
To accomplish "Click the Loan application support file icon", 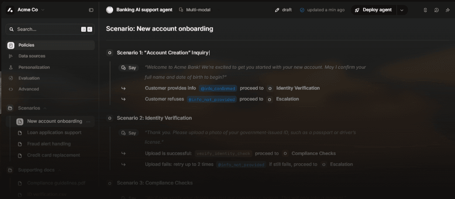I will coord(20,133).
